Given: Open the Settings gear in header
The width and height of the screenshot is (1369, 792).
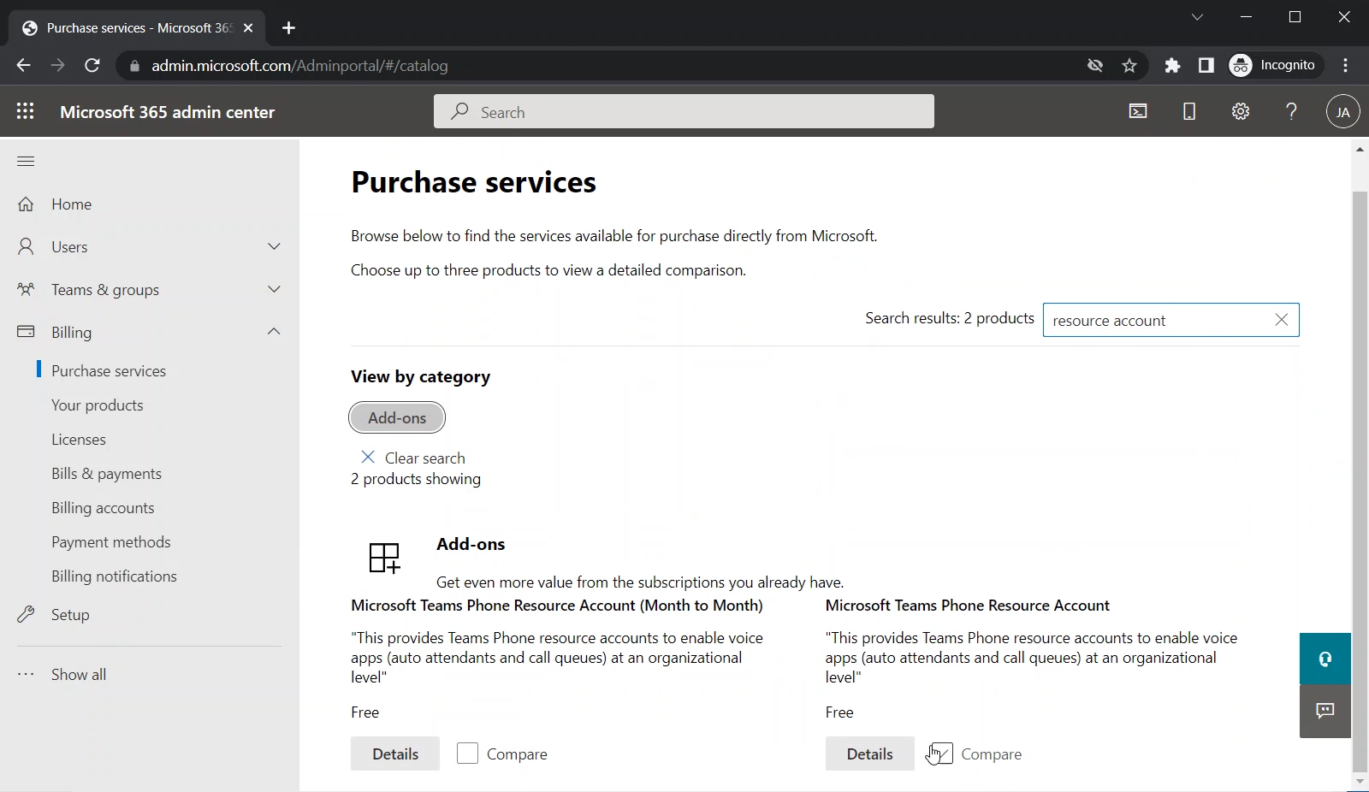Looking at the screenshot, I should [x=1241, y=111].
